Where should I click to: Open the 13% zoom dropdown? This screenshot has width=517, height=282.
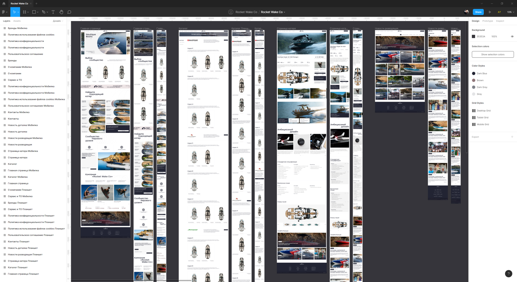click(510, 12)
